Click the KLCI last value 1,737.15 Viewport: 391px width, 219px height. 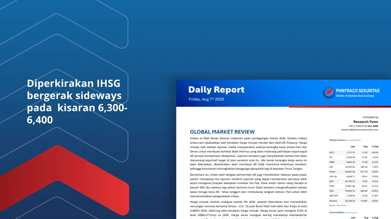pyautogui.click(x=351, y=152)
